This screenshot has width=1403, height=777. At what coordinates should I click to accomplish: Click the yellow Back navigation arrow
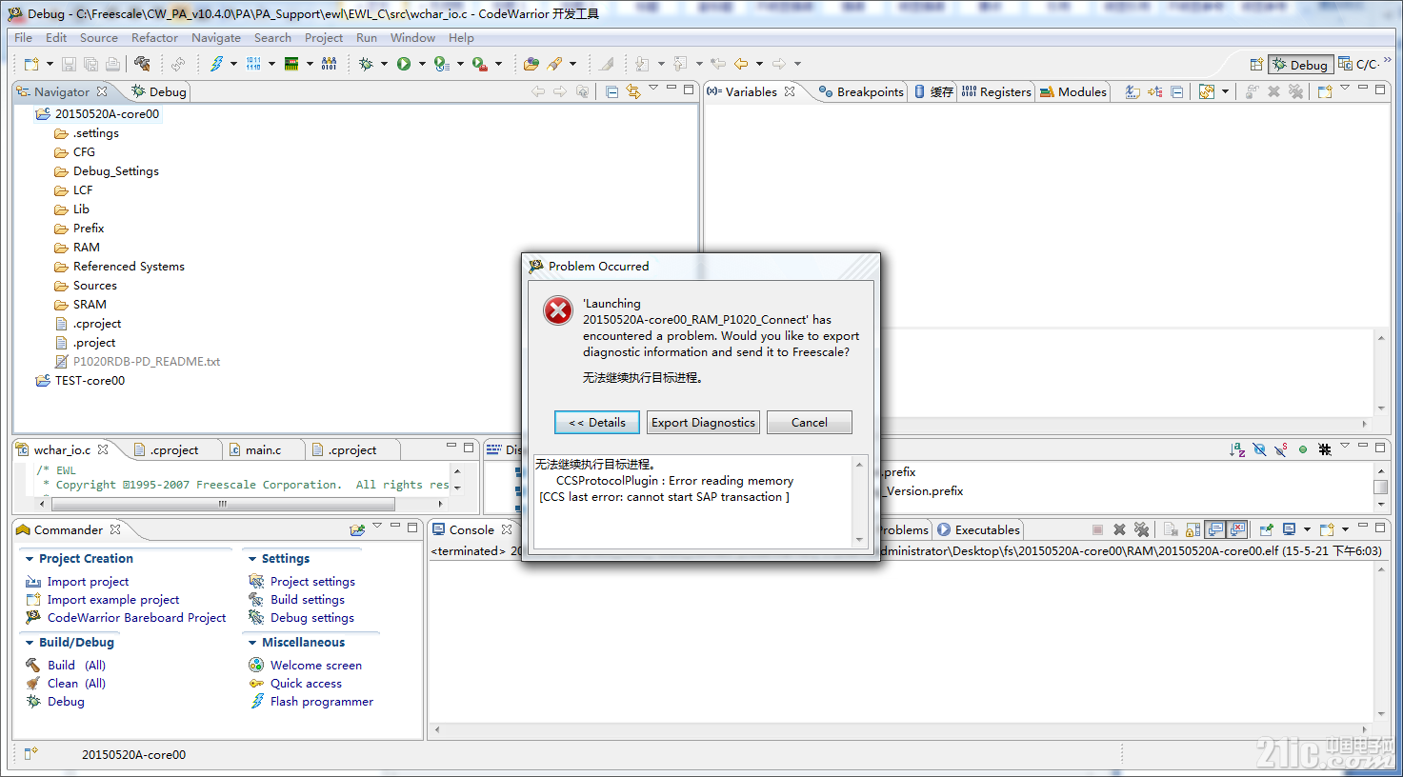pos(741,64)
